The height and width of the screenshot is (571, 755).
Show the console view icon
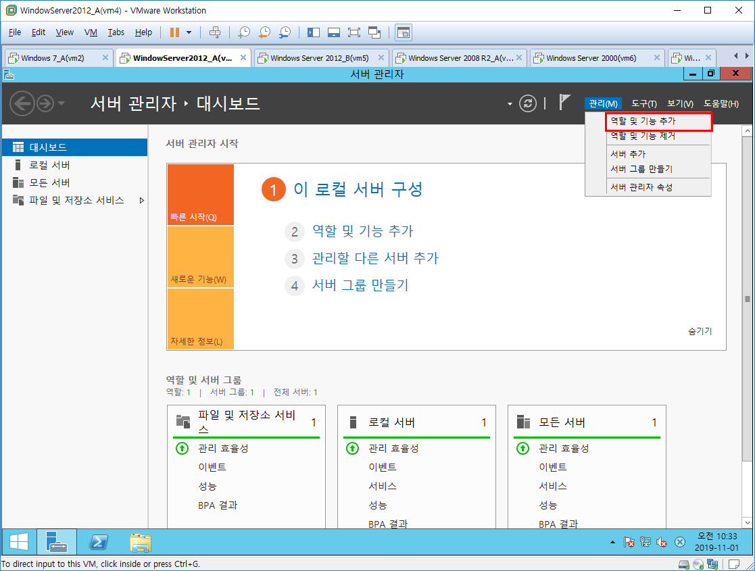point(404,32)
